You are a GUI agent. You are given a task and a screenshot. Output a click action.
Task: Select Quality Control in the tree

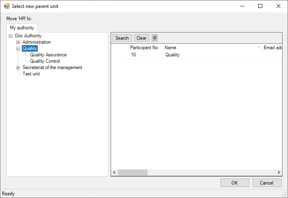point(45,61)
